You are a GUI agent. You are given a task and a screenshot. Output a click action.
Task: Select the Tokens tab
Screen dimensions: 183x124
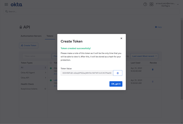click(50, 36)
